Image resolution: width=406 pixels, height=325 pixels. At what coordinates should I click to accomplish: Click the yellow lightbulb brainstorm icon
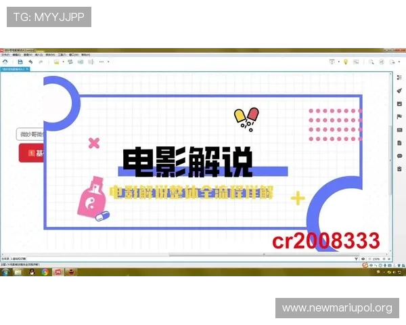point(346,62)
